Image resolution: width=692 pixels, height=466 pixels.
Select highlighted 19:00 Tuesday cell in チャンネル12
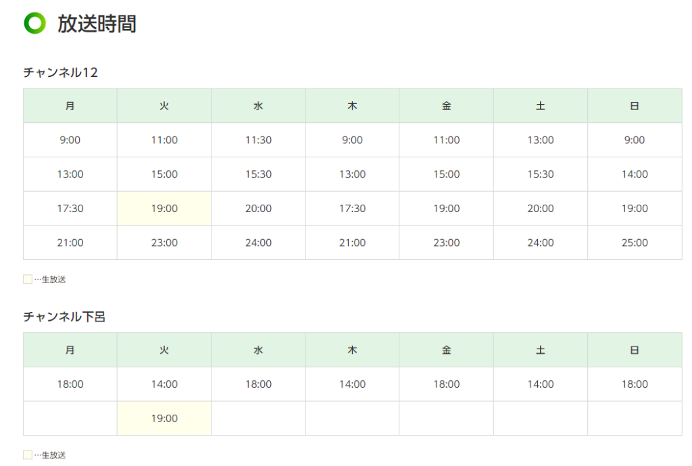click(164, 209)
